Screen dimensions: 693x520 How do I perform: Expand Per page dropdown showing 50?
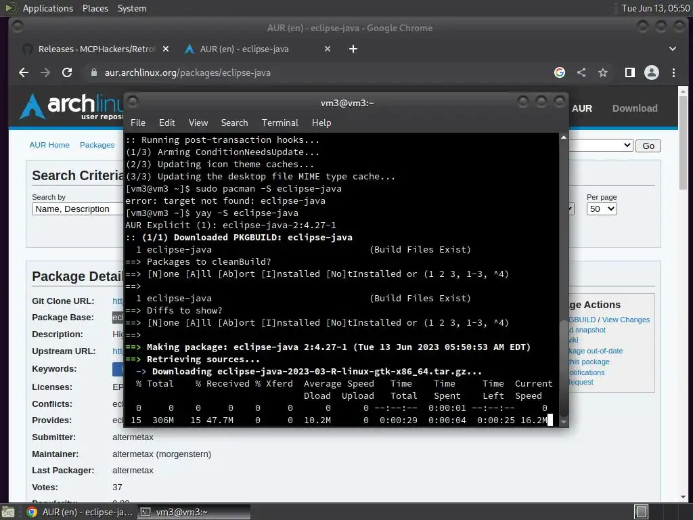pyautogui.click(x=602, y=209)
